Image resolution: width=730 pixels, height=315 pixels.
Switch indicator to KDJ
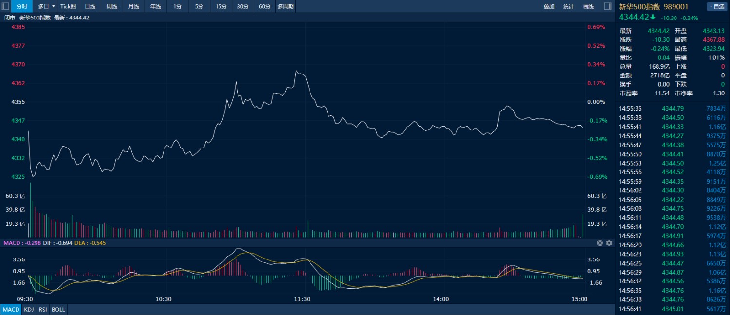pyautogui.click(x=29, y=310)
